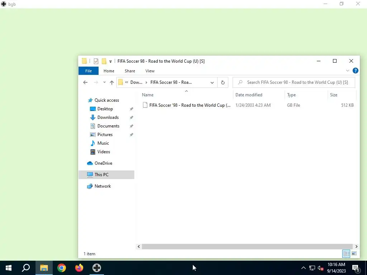Open the Customize Quick Access Toolbar dropdown
Viewport: 367px width, 275px height.
click(x=110, y=62)
